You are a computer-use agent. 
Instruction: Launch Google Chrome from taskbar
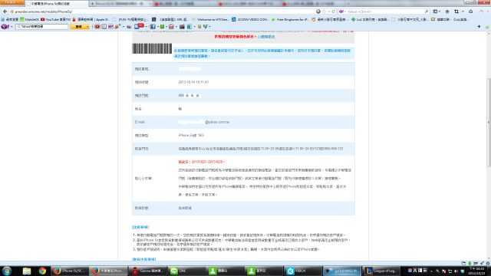coord(43,271)
